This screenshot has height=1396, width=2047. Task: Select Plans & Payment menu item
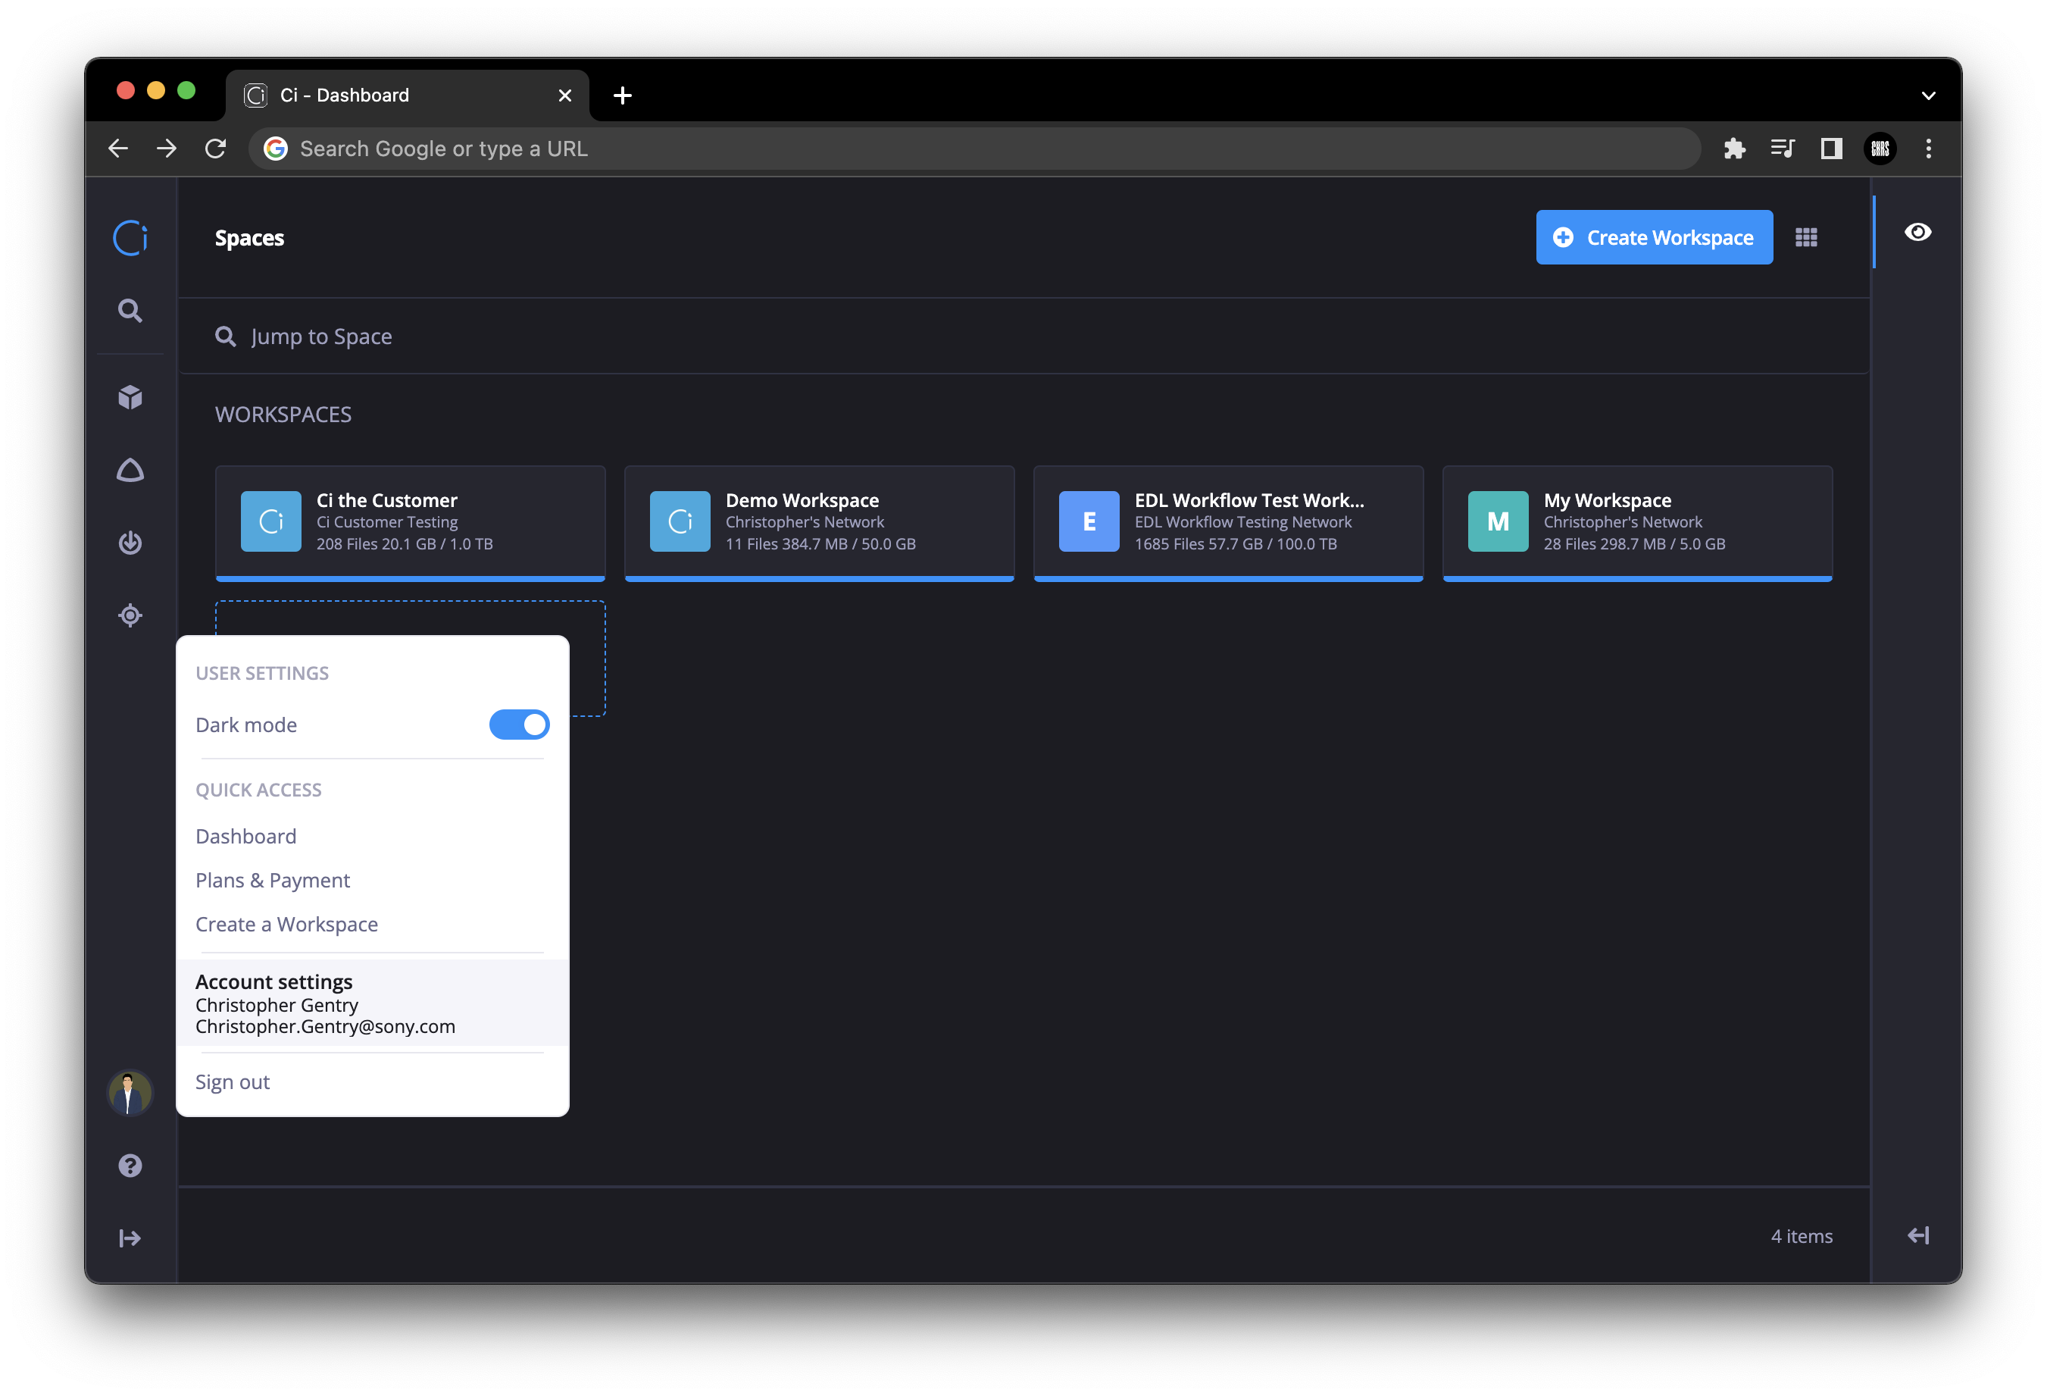point(272,880)
